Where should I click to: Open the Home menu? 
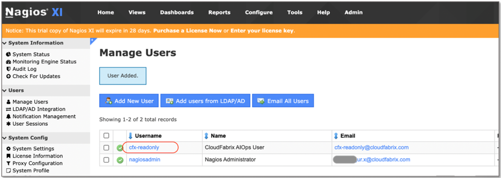(106, 12)
